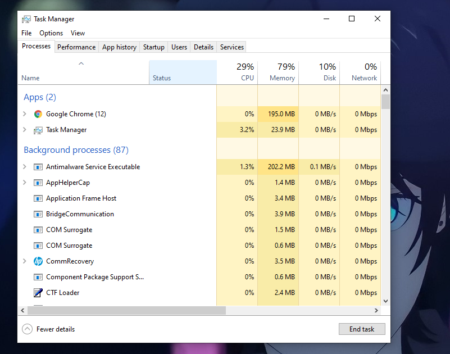The width and height of the screenshot is (450, 354).
Task: Select the Processes tab
Action: pos(36,46)
